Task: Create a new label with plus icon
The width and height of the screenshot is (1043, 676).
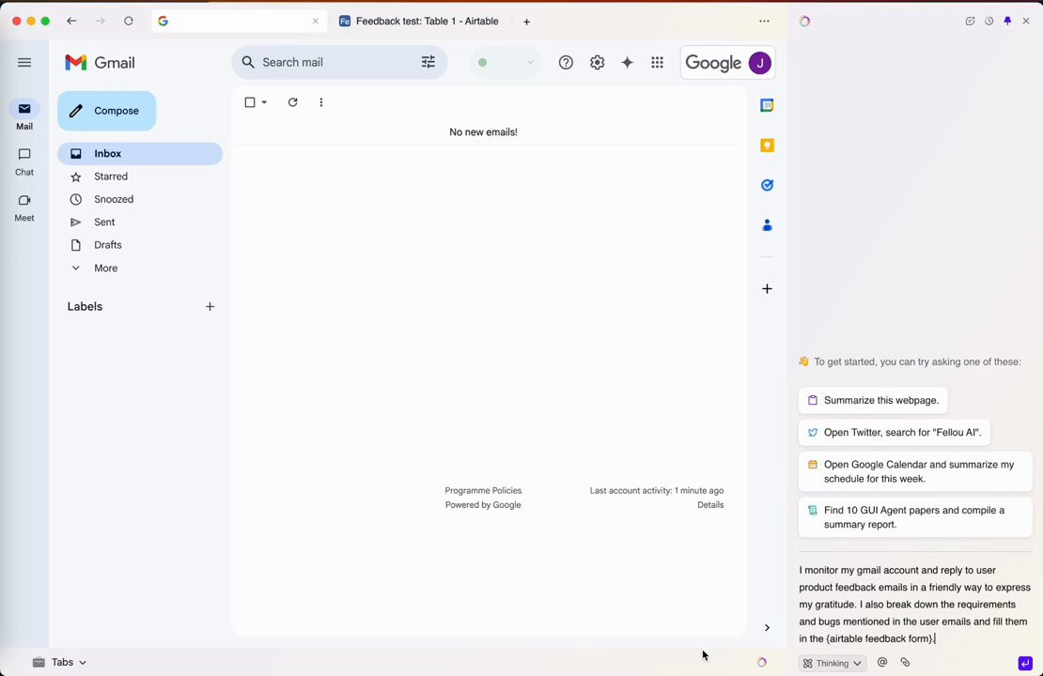Action: (210, 306)
